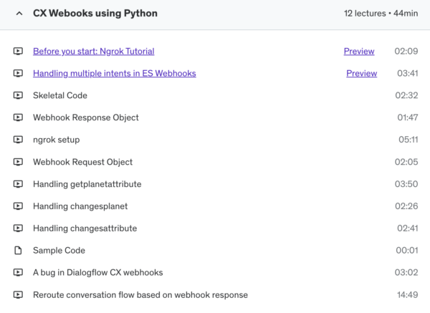
Task: Click the video icon beside Webhook Request Object
Action: tap(18, 162)
